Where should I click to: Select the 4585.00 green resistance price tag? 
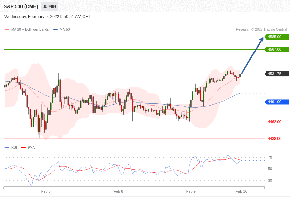(x=277, y=37)
